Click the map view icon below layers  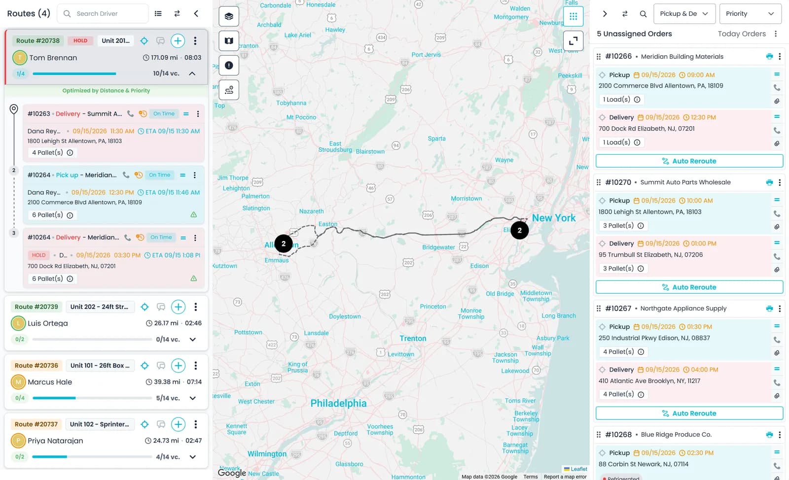[229, 41]
